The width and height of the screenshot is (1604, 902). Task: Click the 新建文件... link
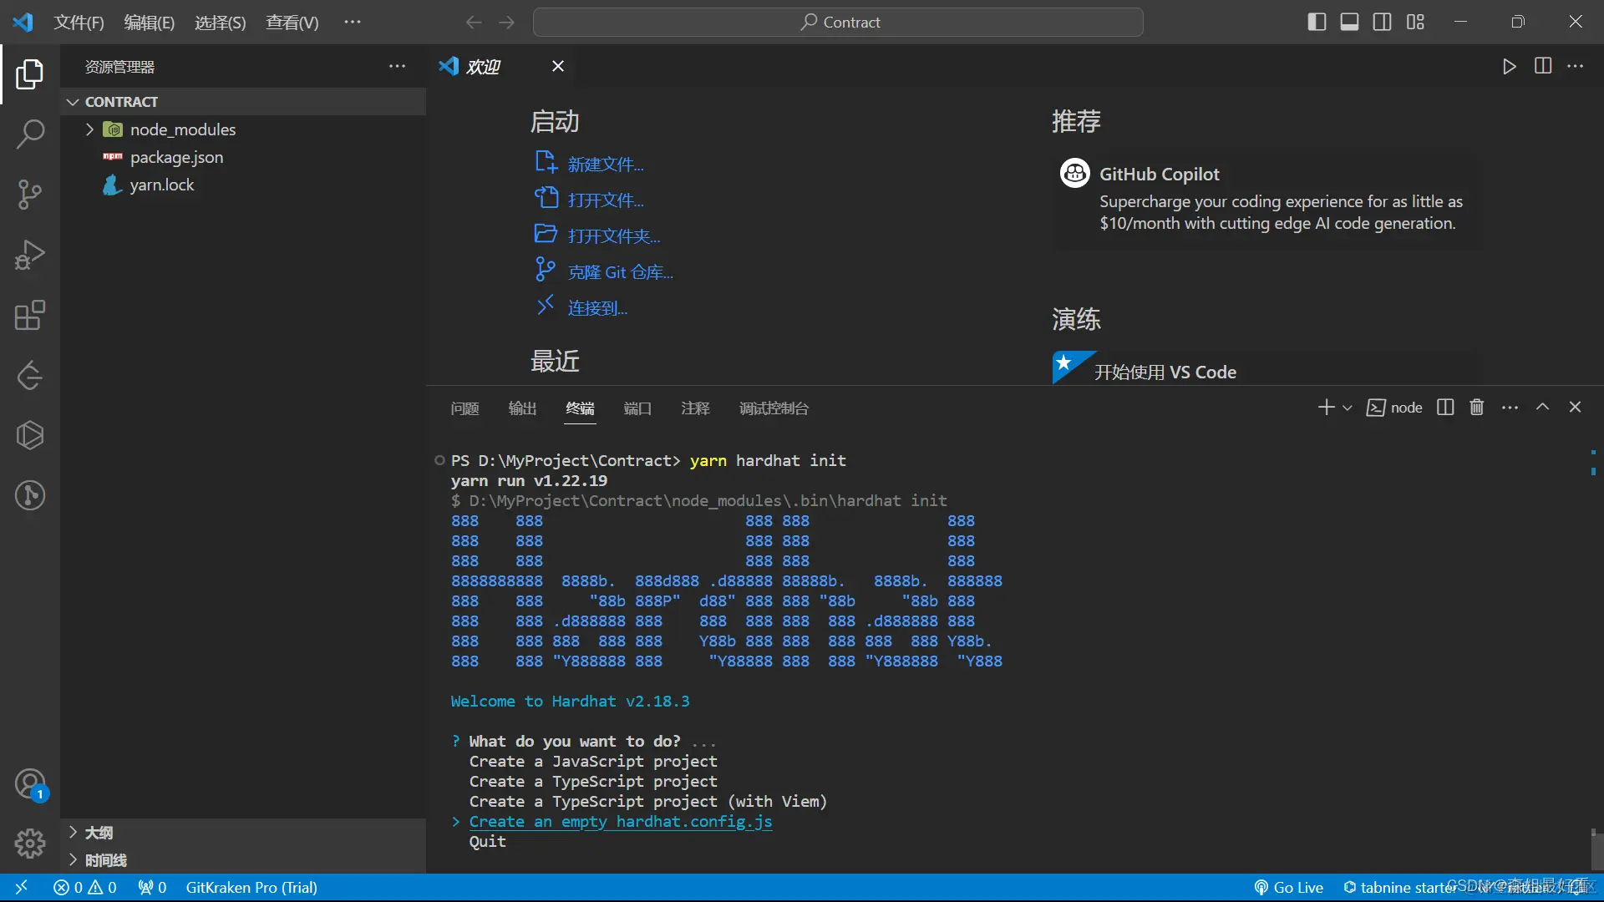pos(605,165)
